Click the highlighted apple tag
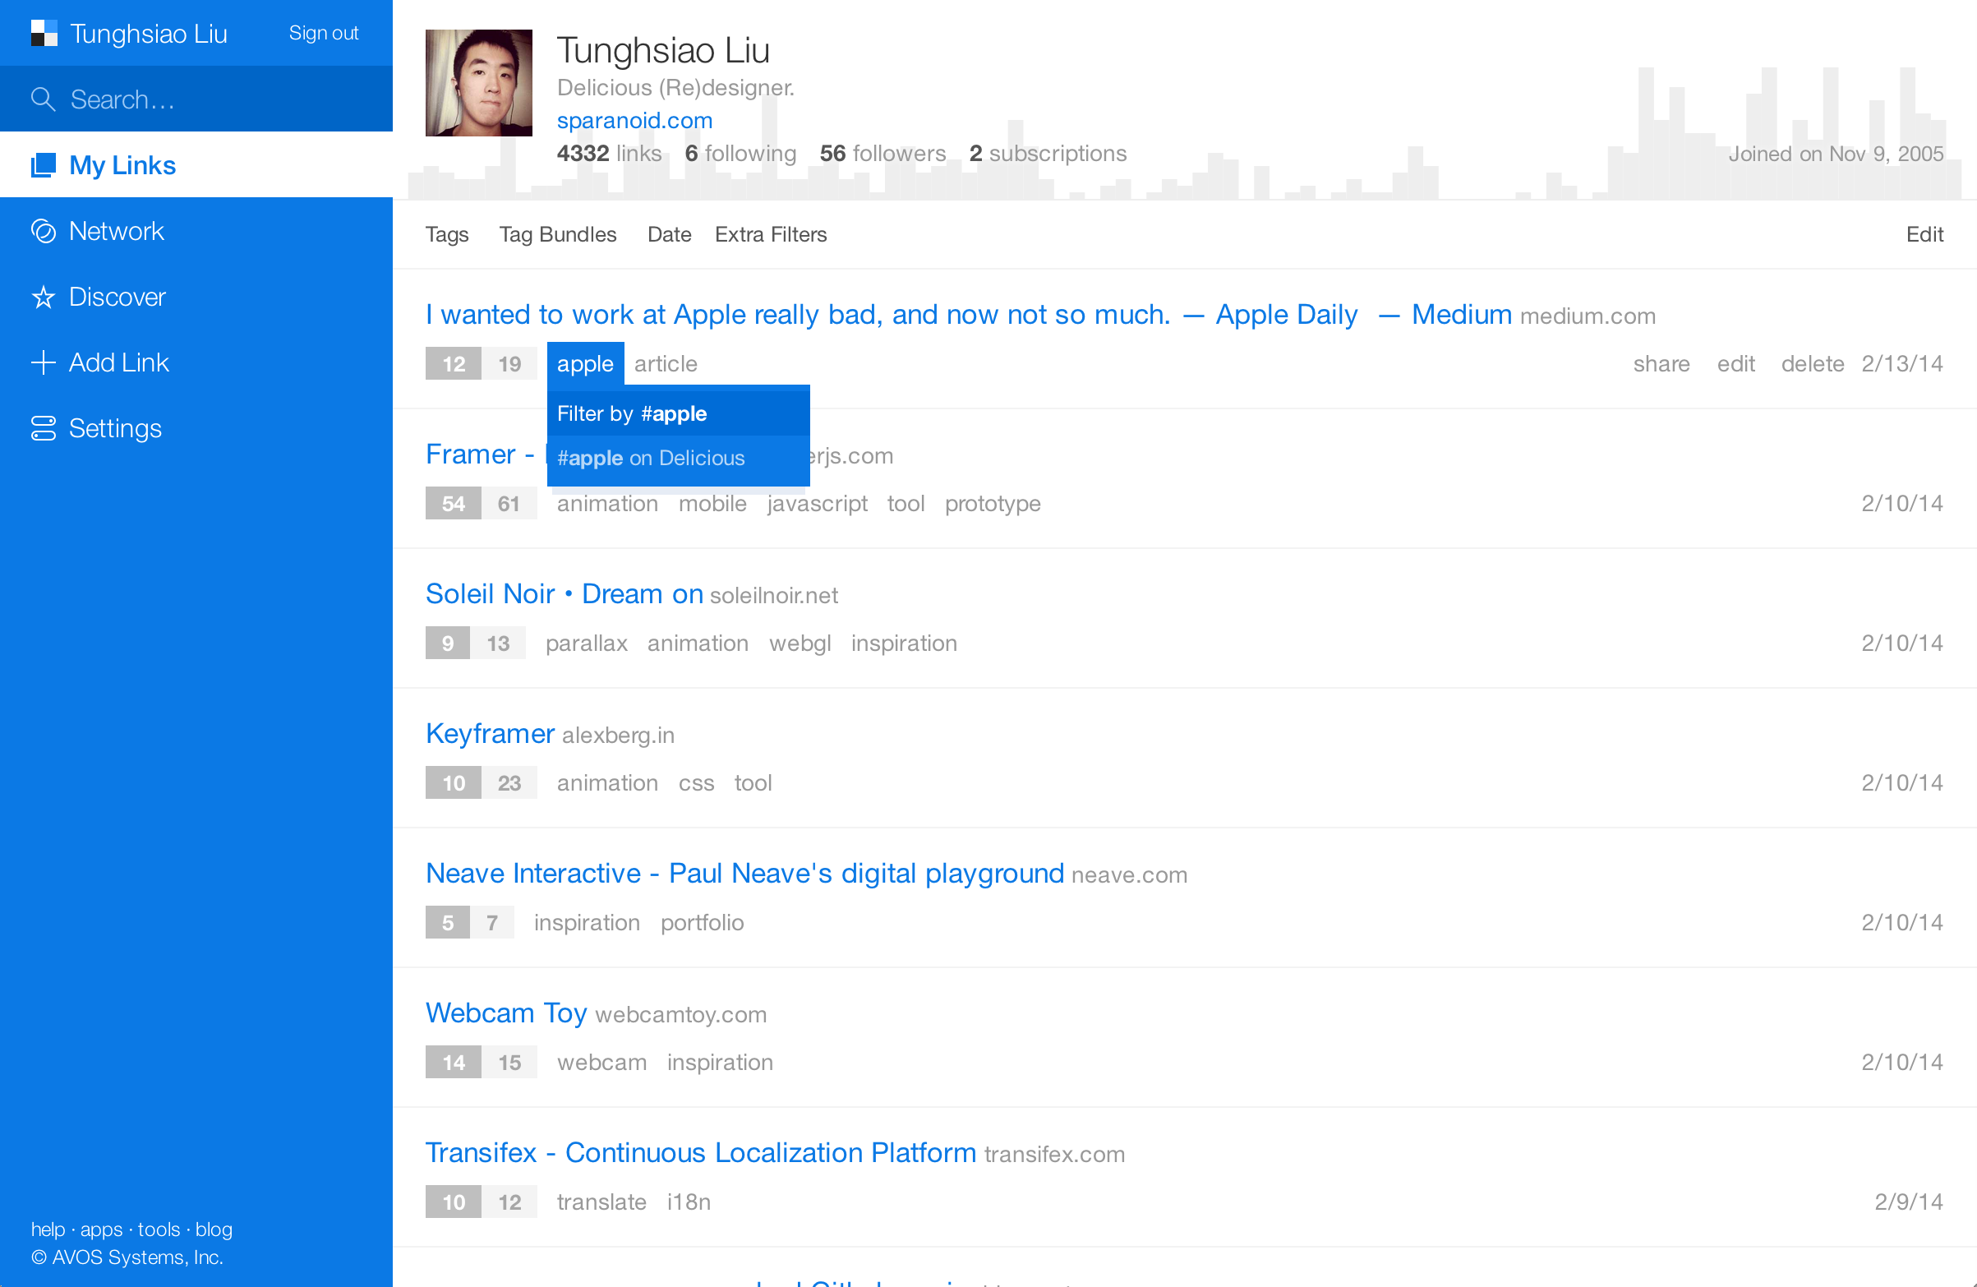Image resolution: width=1977 pixels, height=1287 pixels. (x=585, y=364)
